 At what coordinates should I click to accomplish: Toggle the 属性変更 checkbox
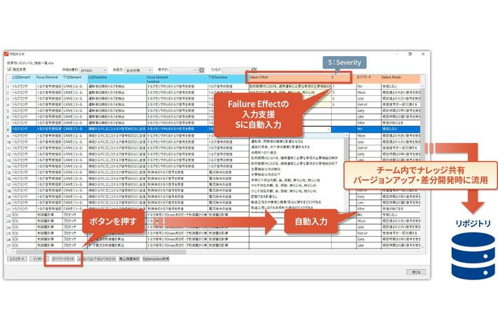click(8, 70)
